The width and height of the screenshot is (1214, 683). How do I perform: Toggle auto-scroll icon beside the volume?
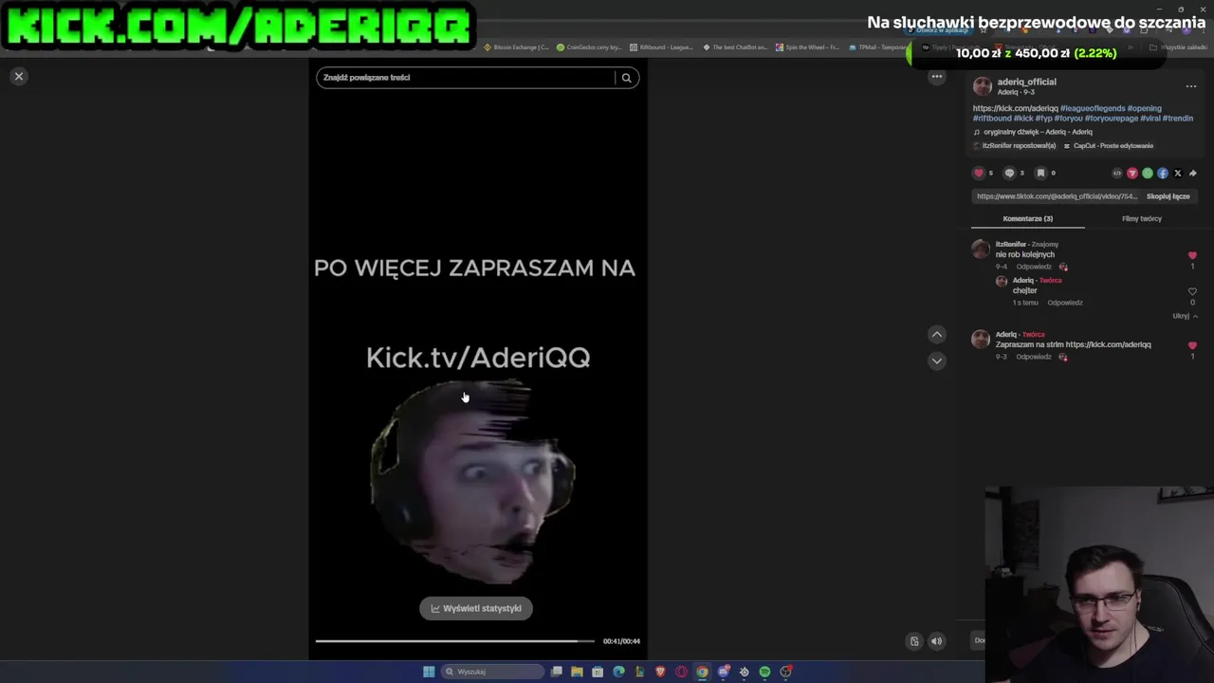(x=914, y=641)
